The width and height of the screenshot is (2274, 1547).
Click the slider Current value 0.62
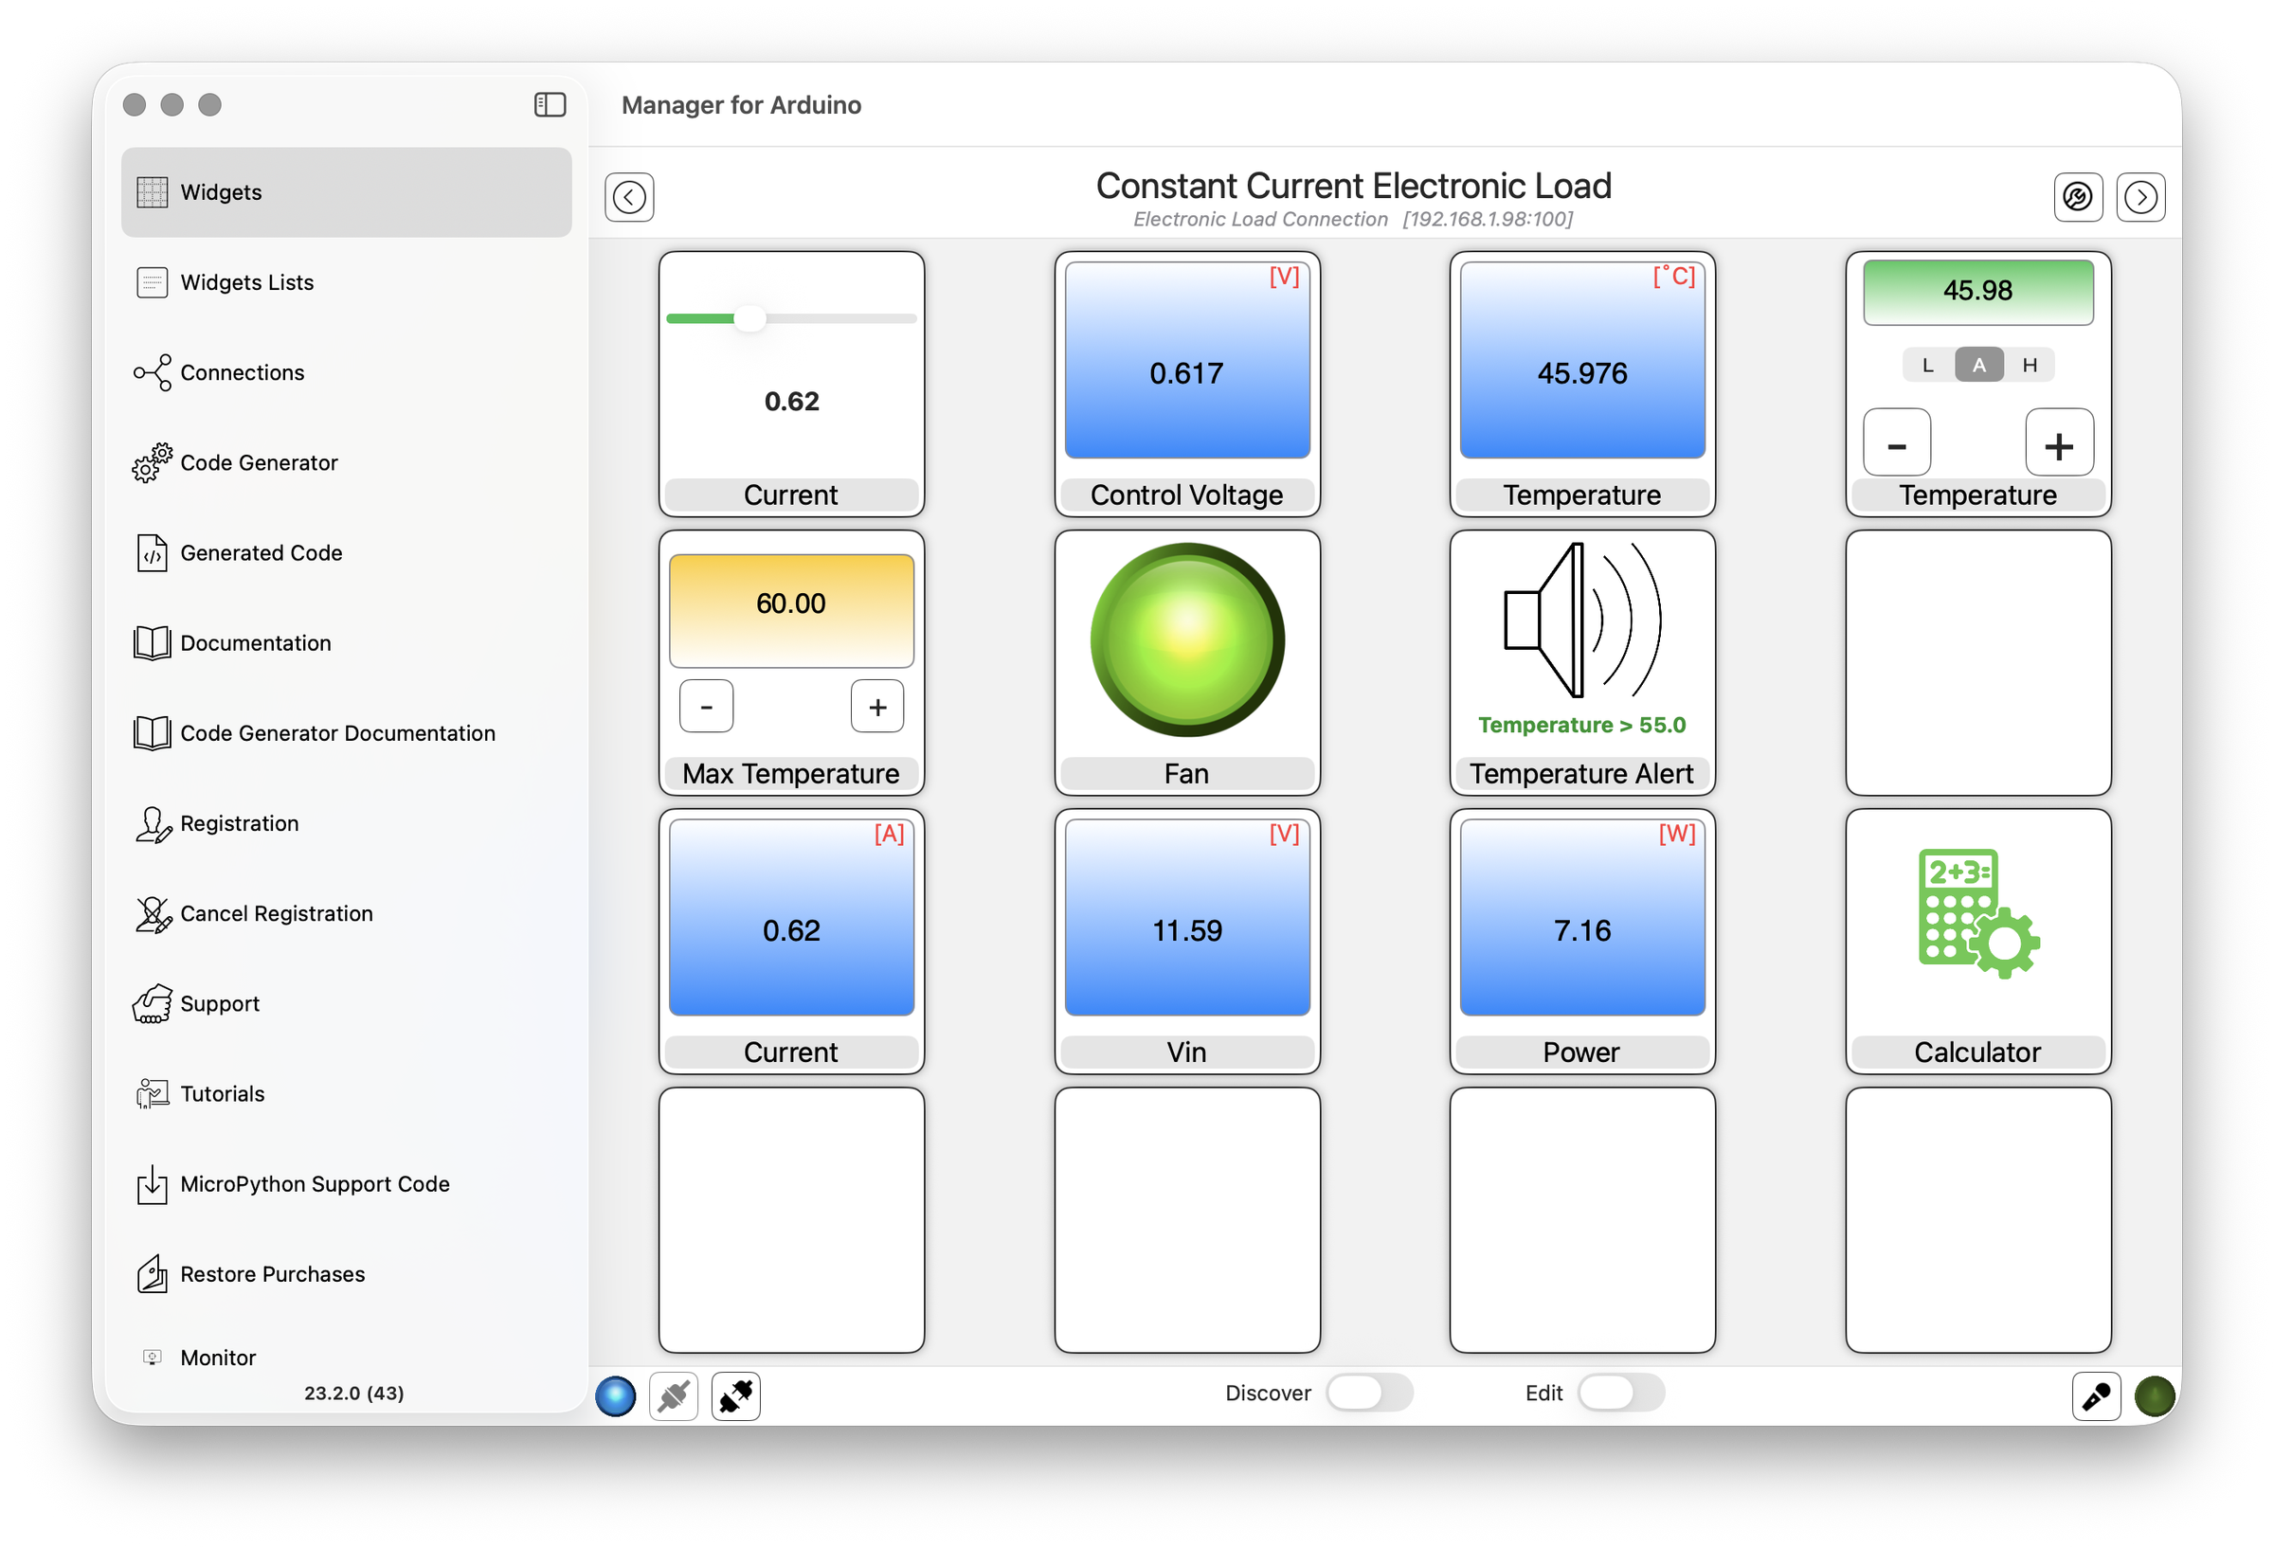point(791,401)
